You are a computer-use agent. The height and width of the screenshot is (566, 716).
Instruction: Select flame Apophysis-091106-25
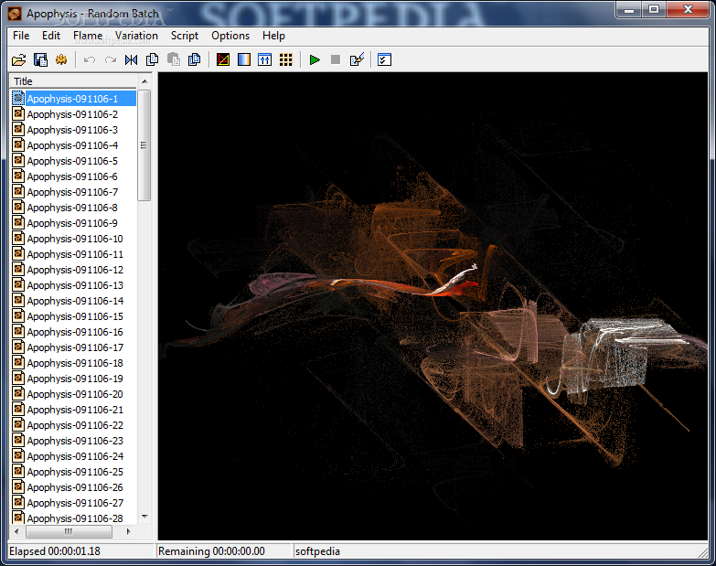73,472
